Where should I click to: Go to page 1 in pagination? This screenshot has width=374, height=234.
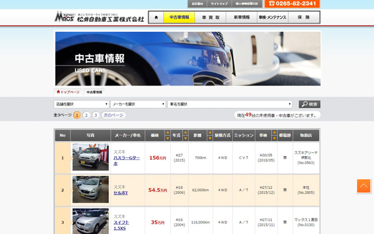click(77, 115)
